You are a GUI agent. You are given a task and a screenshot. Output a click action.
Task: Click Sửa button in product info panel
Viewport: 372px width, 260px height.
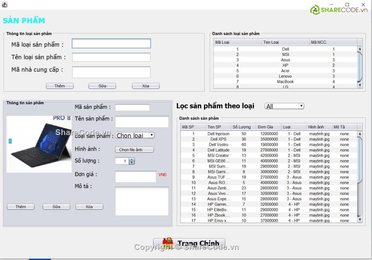point(56,207)
